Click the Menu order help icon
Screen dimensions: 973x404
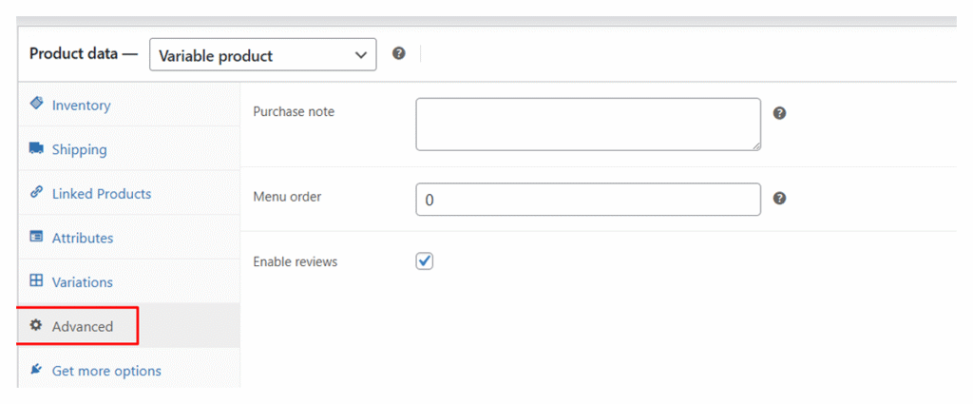pos(779,199)
